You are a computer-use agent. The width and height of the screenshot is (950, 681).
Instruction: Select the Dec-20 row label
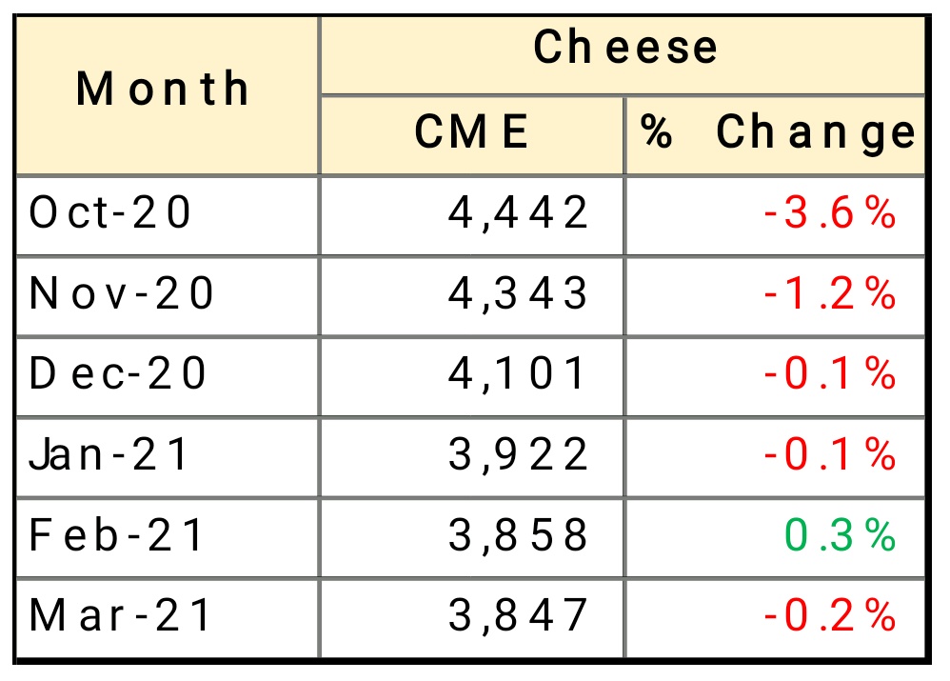coord(118,374)
